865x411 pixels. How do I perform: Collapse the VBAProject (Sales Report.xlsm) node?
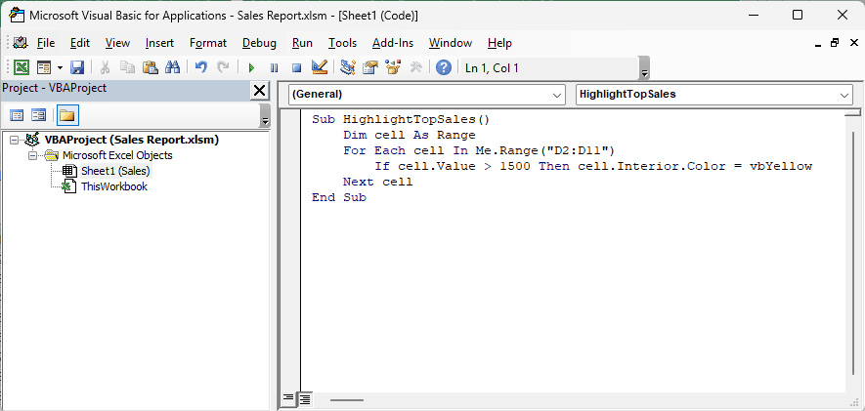coord(14,140)
